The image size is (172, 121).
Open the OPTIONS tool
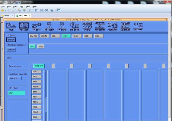click(138, 27)
